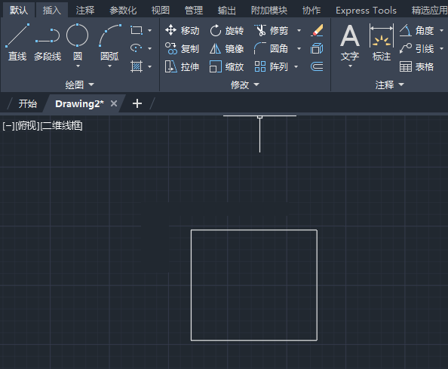Viewport: 448px width, 369px height.
Task: Select the Line (直线) tool
Action: [17, 42]
